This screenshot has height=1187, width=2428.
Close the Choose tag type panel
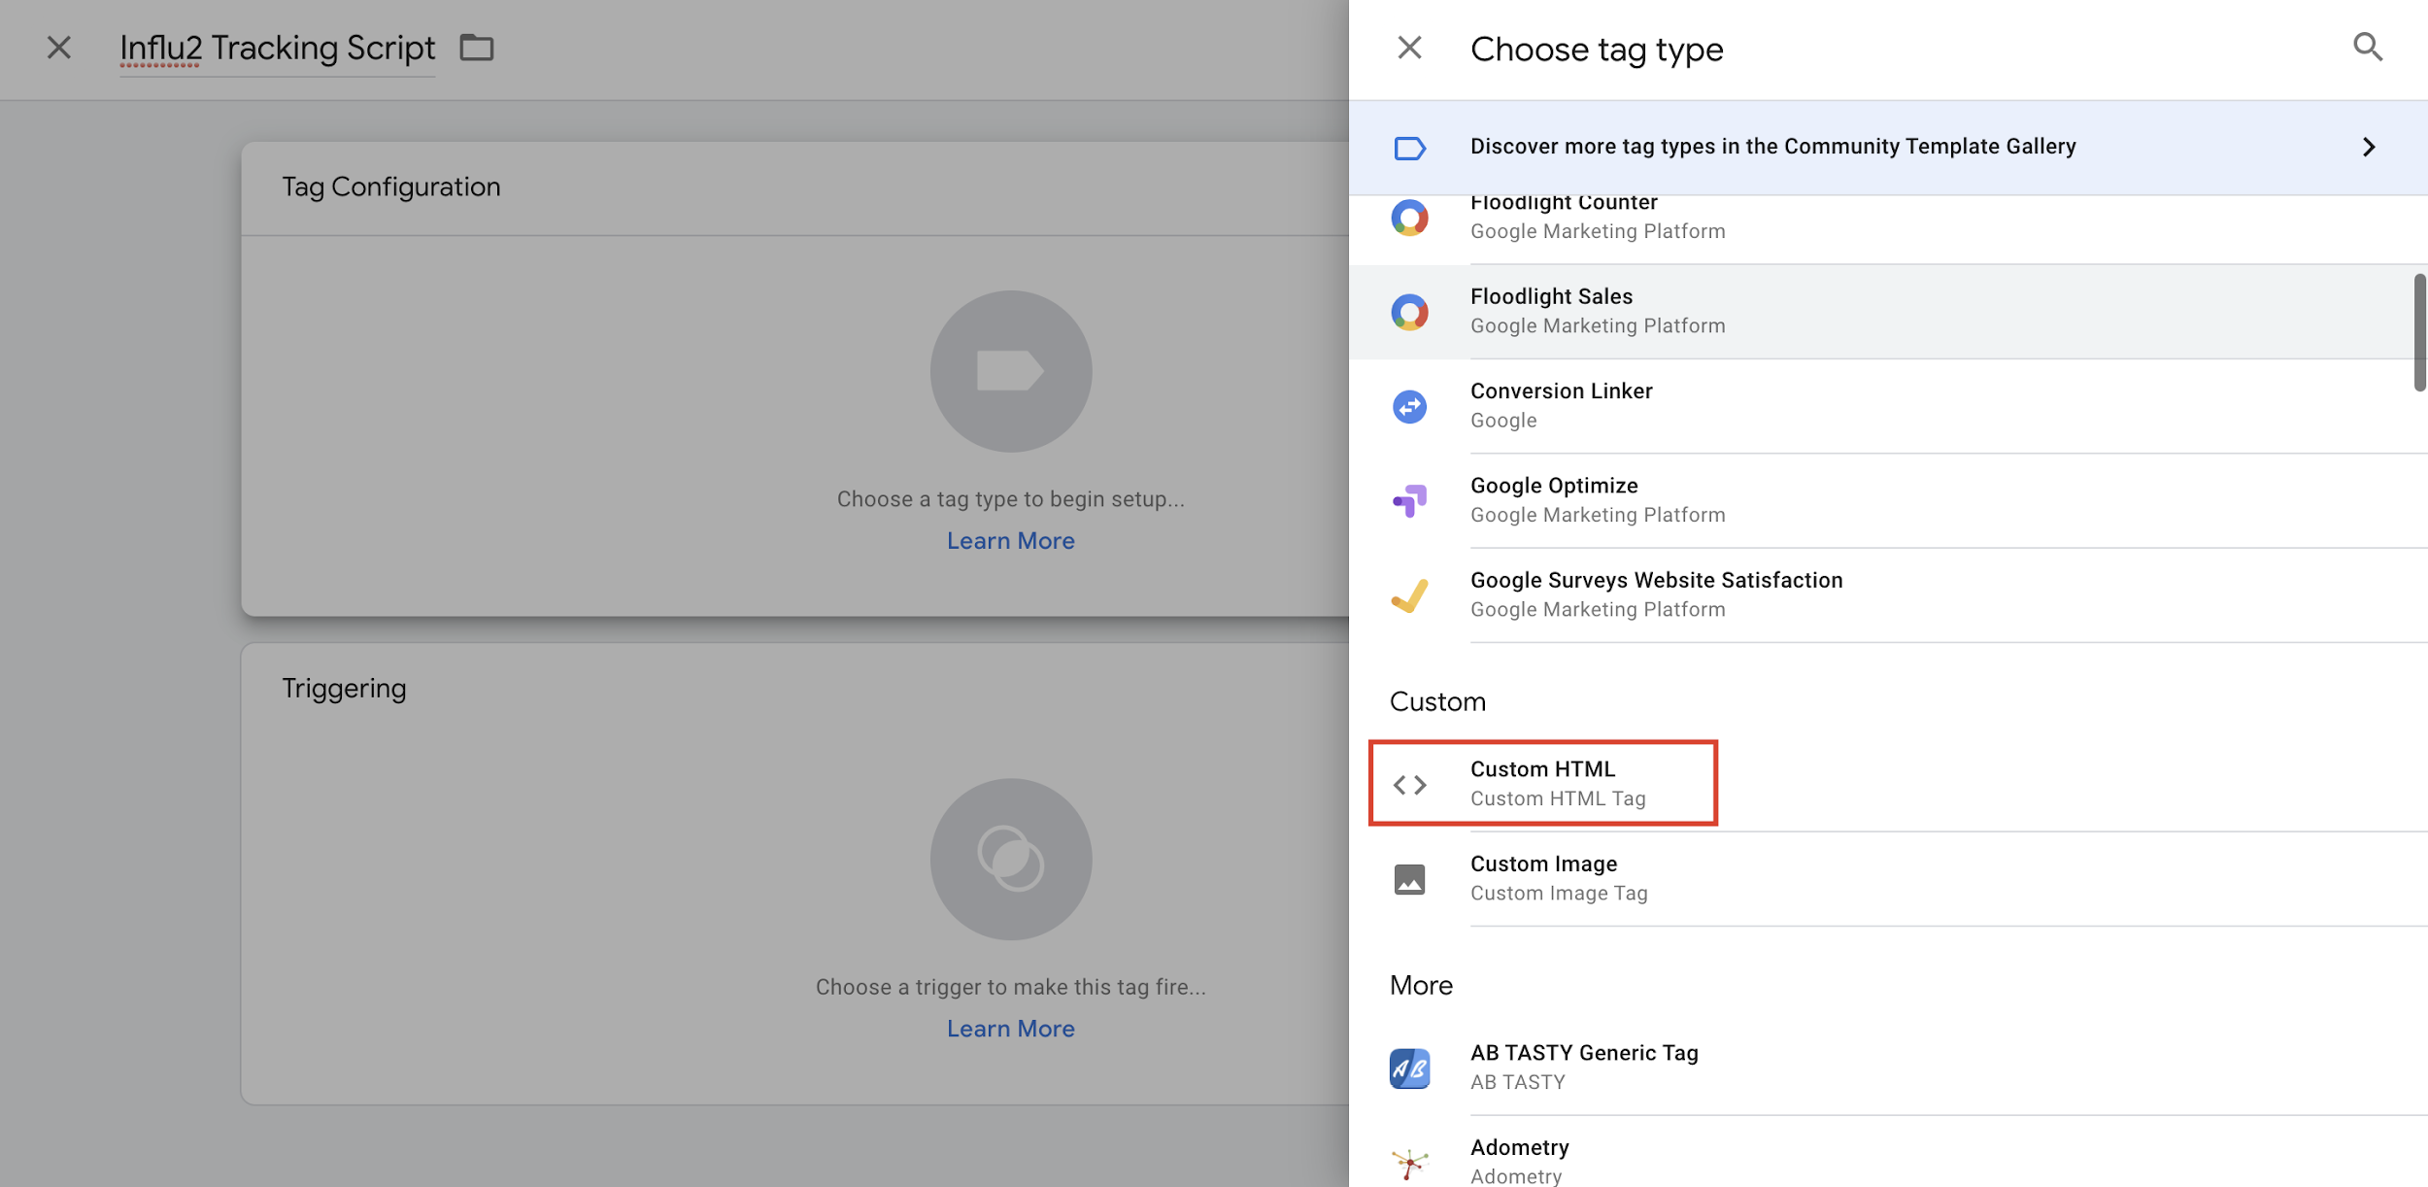click(x=1409, y=48)
